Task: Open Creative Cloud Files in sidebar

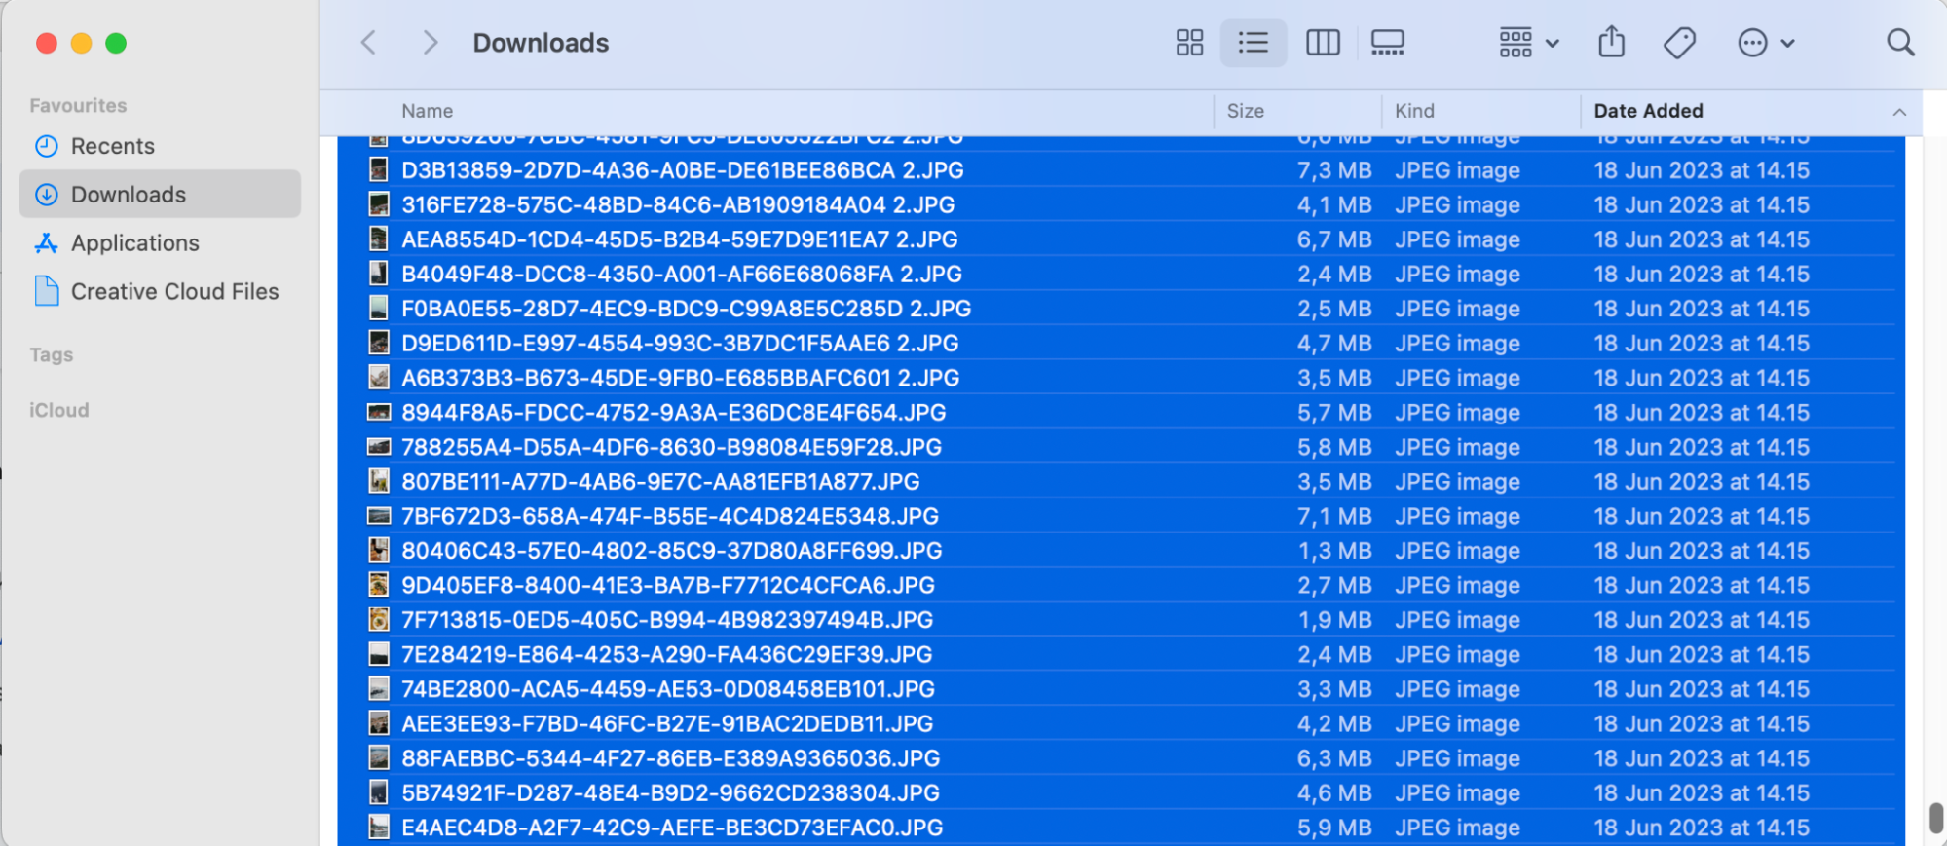Action: coord(160,292)
